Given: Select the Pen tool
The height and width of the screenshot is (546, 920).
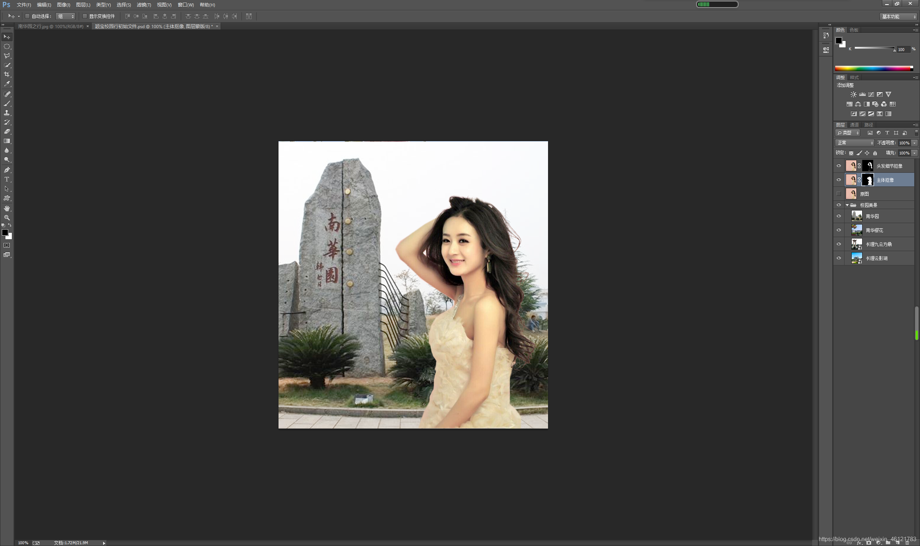Looking at the screenshot, I should click(6, 170).
